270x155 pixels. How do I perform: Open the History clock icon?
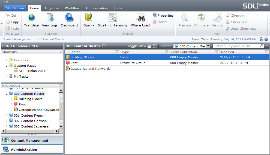217,18
